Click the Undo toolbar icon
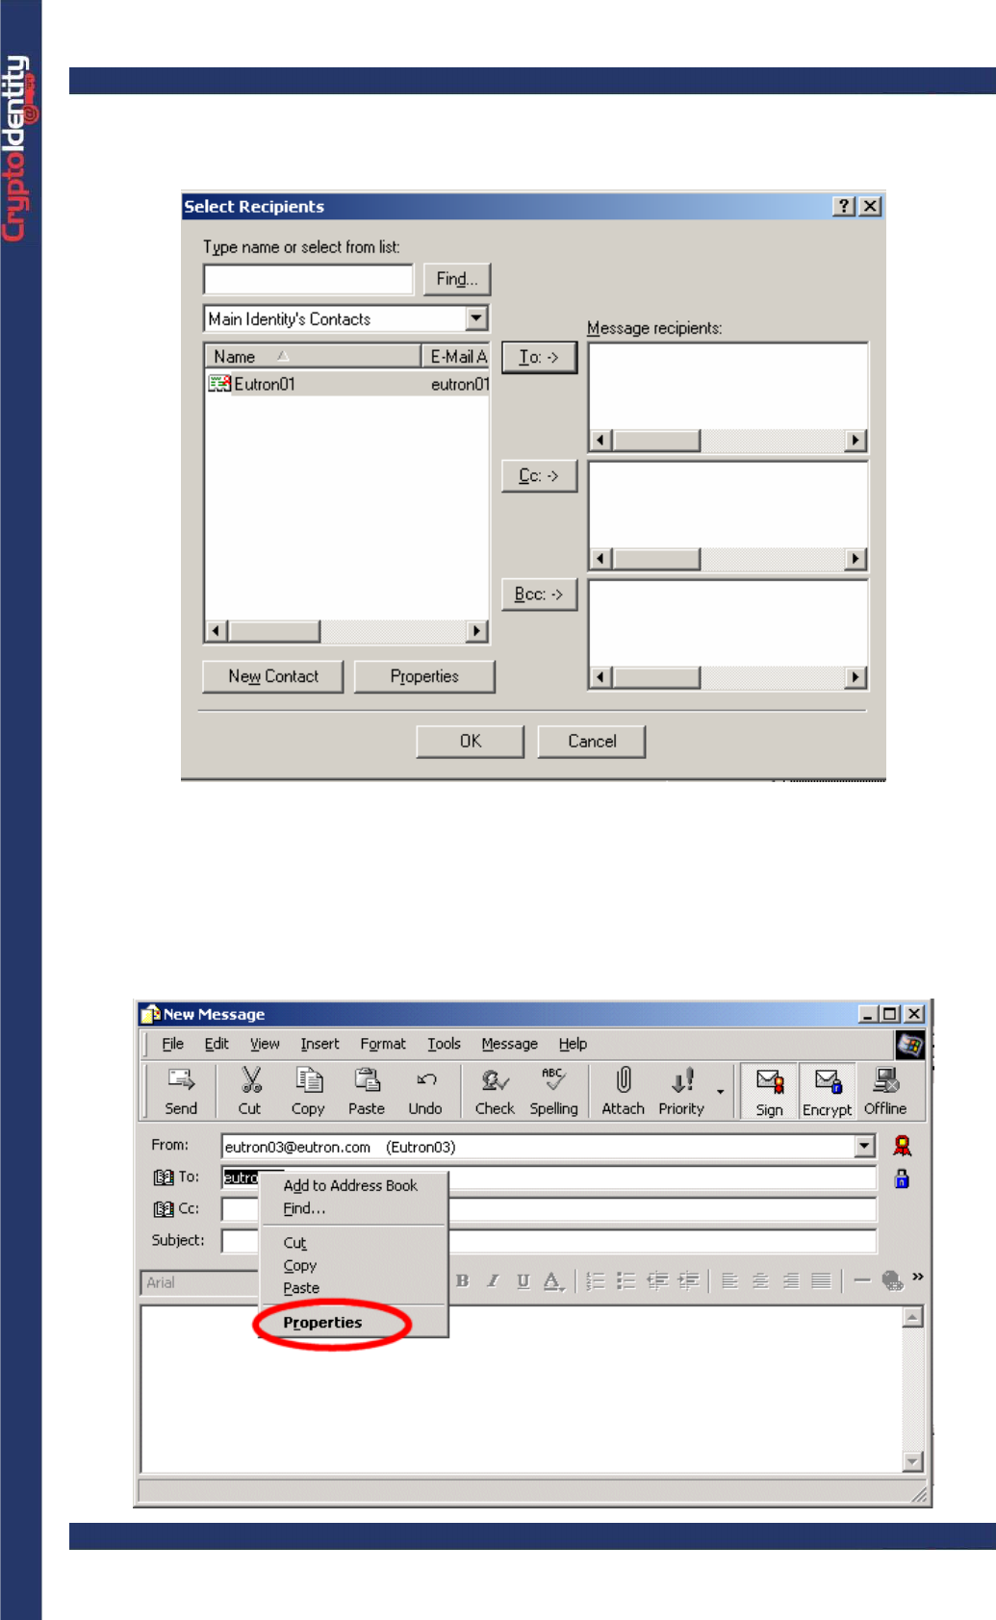The width and height of the screenshot is (996, 1620). (426, 1080)
